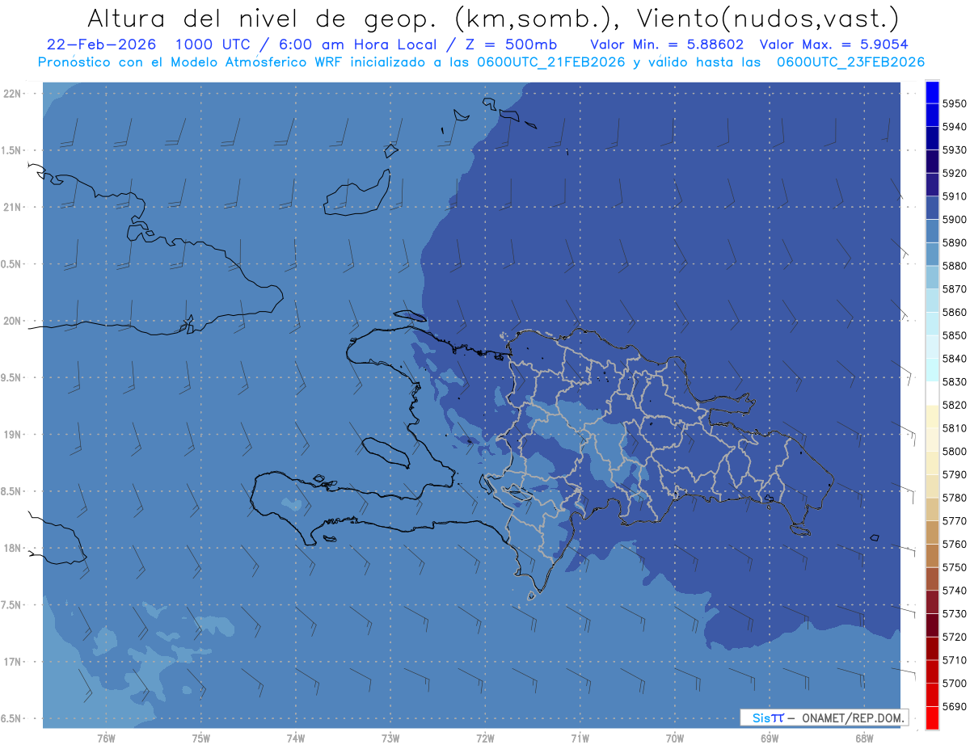Click the '5810' colorbar label
This screenshot has width=970, height=749.
954,428
